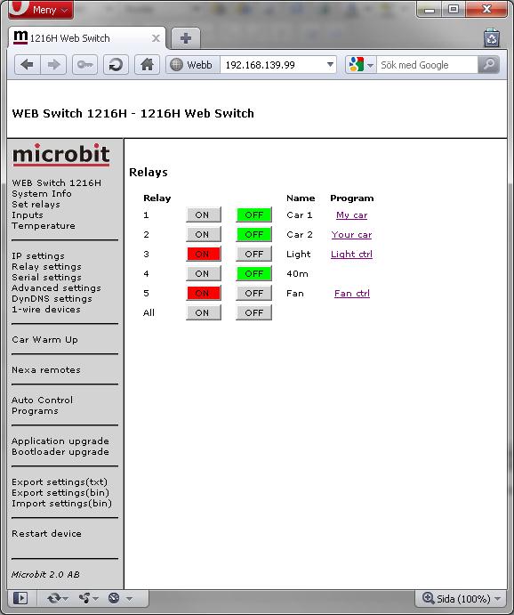The image size is (514, 615).
Task: Open the Google search engine dropdown
Action: click(x=360, y=65)
